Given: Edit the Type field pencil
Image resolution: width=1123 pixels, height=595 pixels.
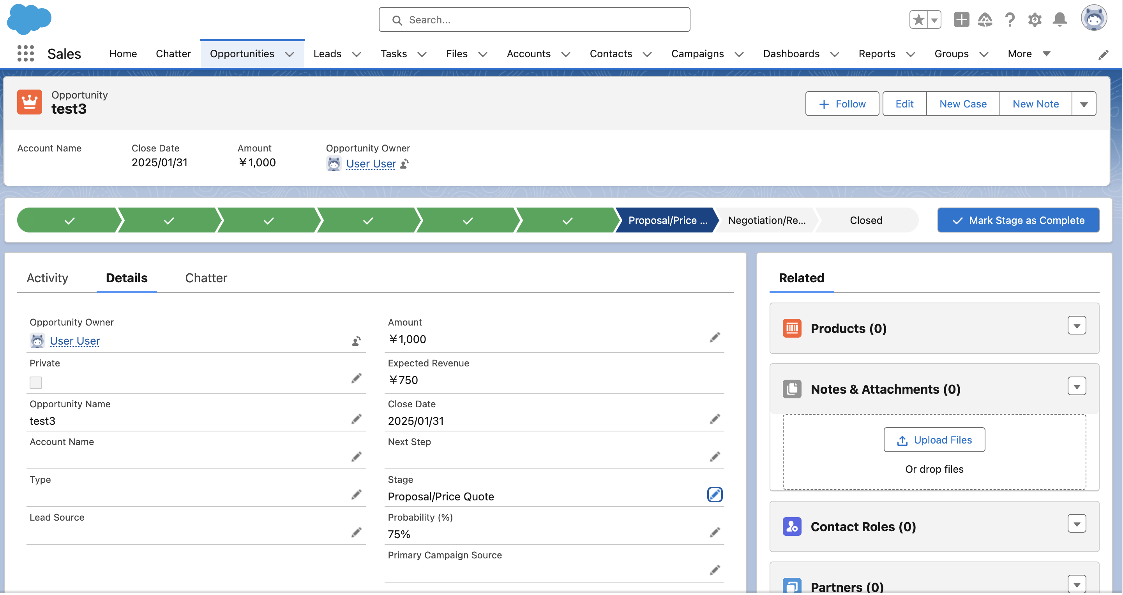Looking at the screenshot, I should point(356,495).
